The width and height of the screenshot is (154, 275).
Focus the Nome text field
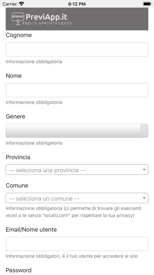point(77,90)
